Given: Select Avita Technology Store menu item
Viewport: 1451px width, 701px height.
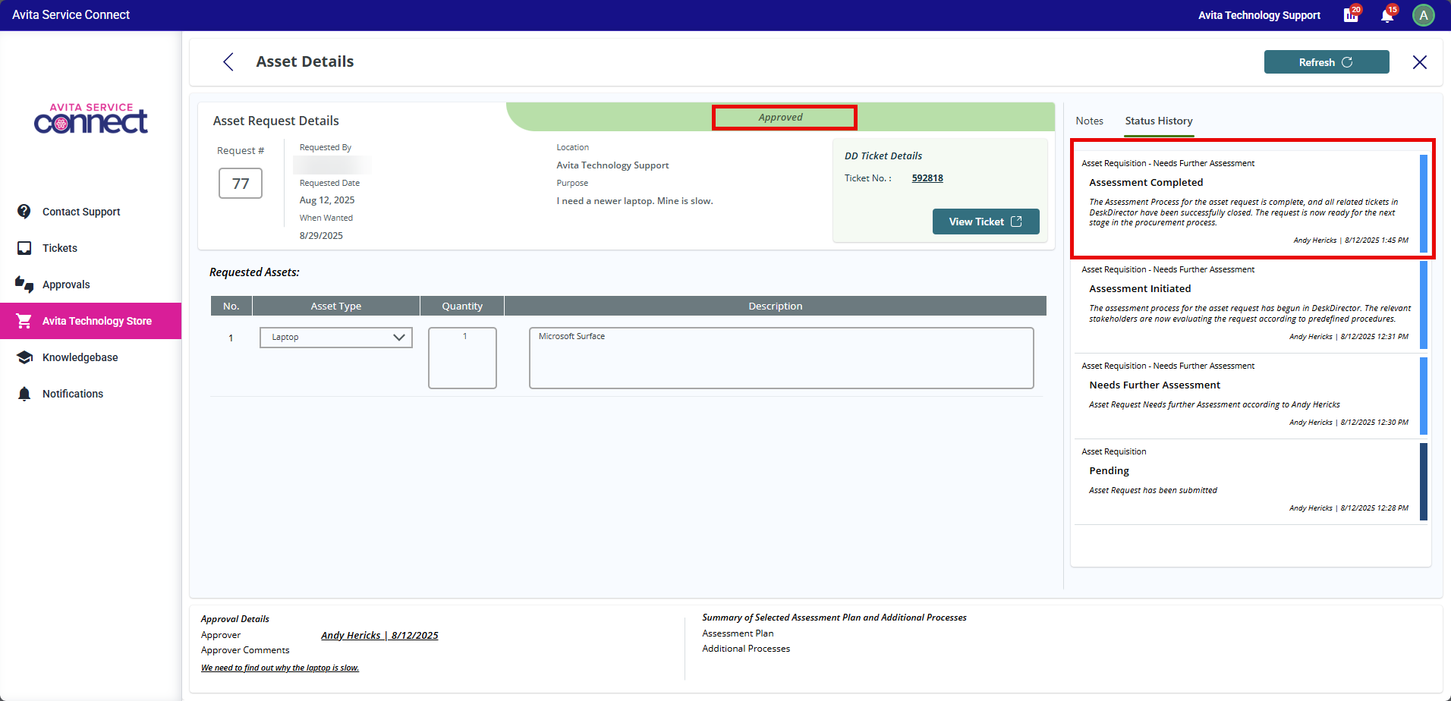Looking at the screenshot, I should click(x=91, y=321).
